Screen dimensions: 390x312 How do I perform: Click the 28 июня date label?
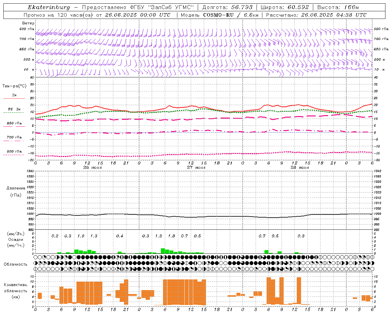pyautogui.click(x=300, y=168)
